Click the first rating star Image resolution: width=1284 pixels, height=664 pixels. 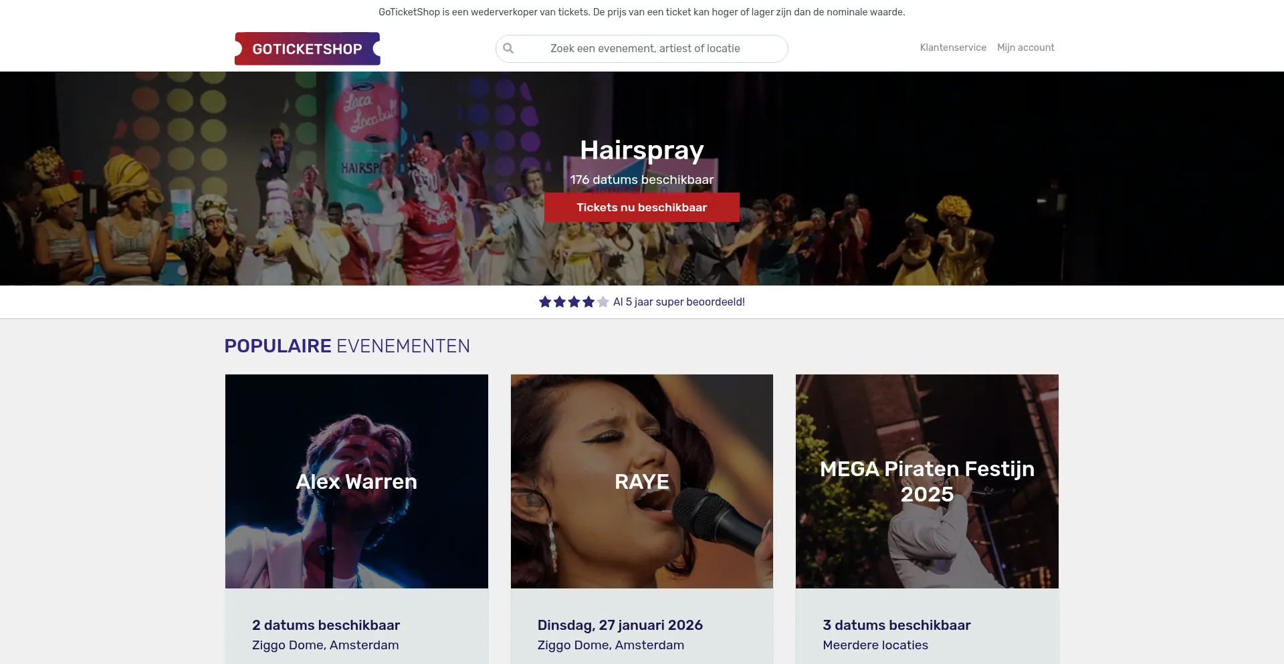tap(545, 302)
